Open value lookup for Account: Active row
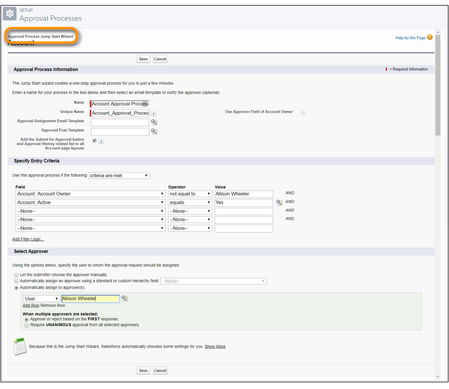 [x=279, y=202]
